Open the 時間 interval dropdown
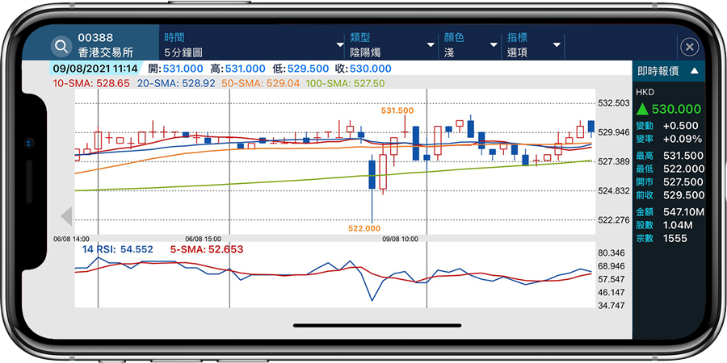Image resolution: width=727 pixels, height=363 pixels. point(254,45)
